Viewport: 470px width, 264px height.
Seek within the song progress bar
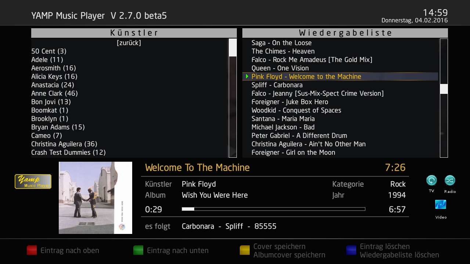[274, 209]
